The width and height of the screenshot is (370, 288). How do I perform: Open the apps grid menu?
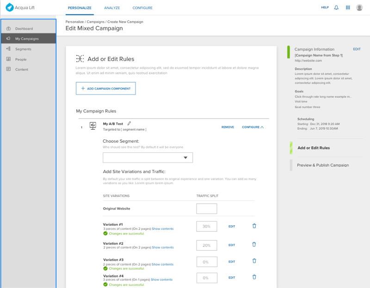(348, 7)
